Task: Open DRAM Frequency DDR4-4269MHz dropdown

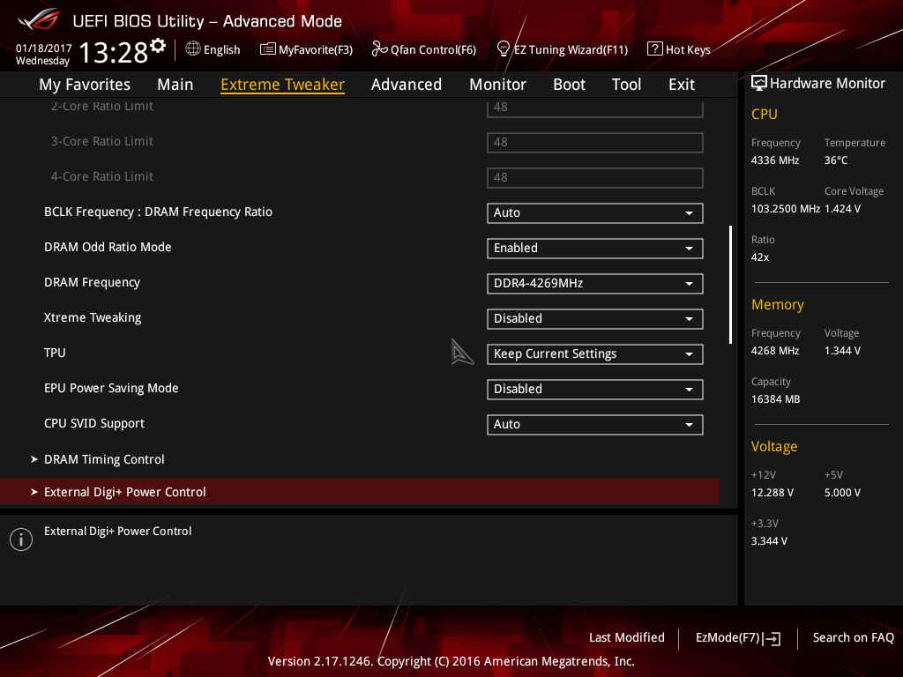Action: point(594,283)
